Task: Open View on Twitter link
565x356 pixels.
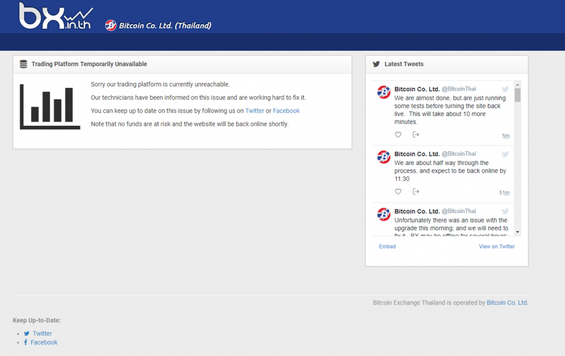Action: (x=497, y=247)
